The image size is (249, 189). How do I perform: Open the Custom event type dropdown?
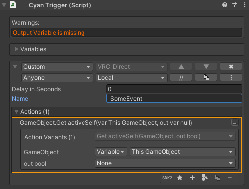(57, 67)
